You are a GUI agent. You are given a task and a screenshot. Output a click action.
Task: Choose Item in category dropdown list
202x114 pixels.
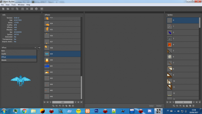click(19, 51)
